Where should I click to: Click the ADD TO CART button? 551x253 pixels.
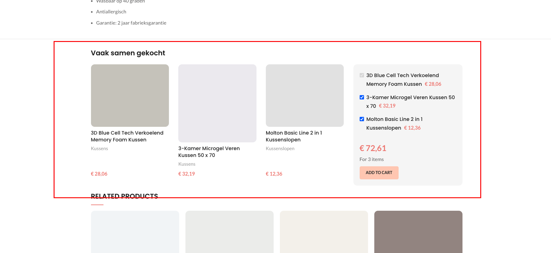pos(379,173)
